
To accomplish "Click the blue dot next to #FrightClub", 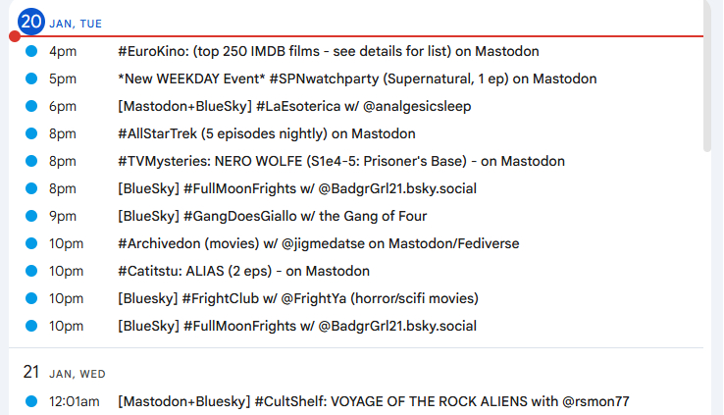I will 31,298.
